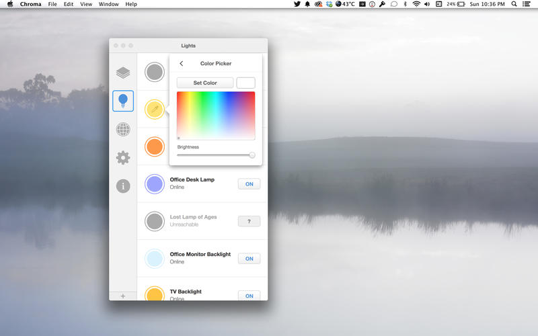Click the yellow eyedropper light circle

[x=155, y=110]
